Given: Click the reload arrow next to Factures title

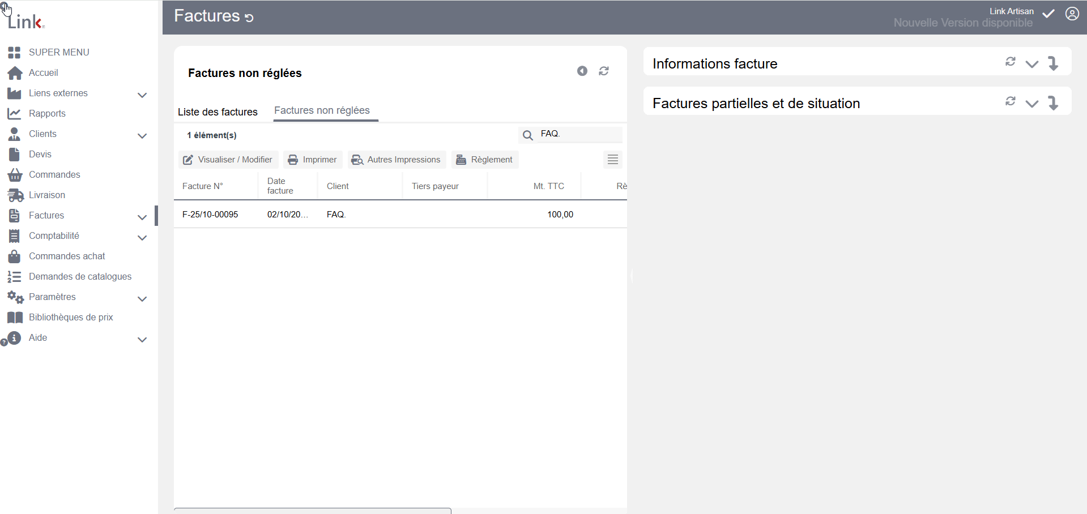Looking at the screenshot, I should (249, 18).
